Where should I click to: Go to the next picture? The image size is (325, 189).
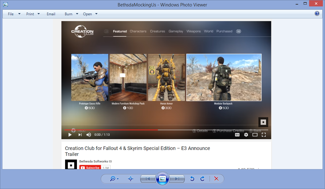177,179
